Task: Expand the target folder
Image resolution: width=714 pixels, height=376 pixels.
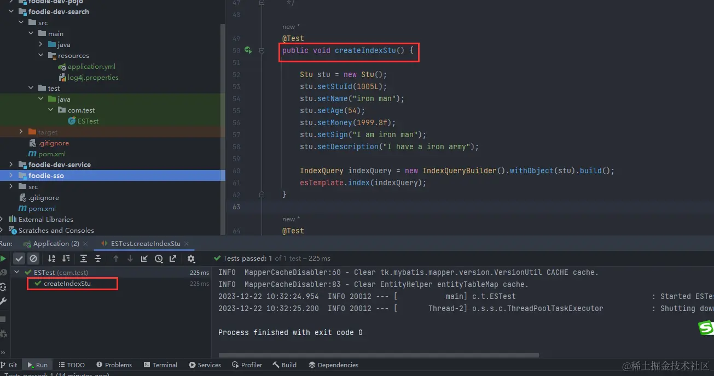Action: [x=21, y=132]
